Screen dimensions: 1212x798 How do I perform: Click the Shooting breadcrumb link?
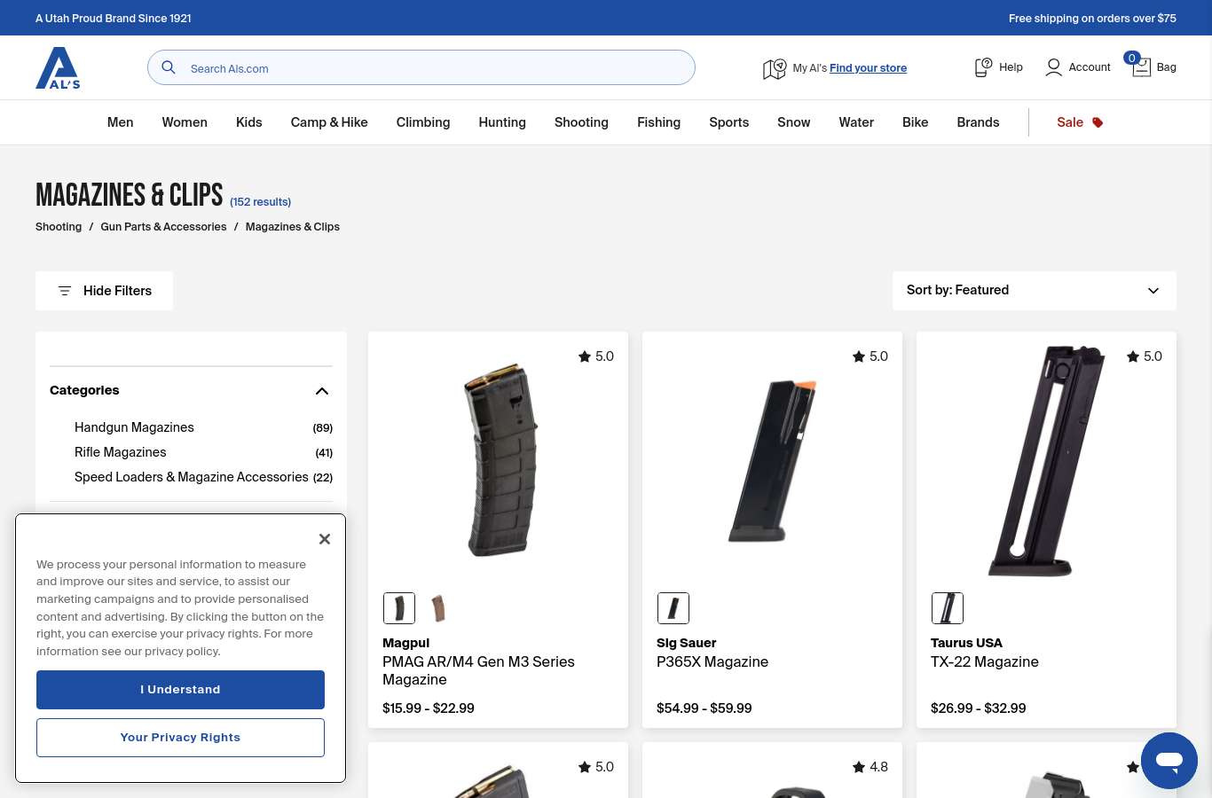59,227
